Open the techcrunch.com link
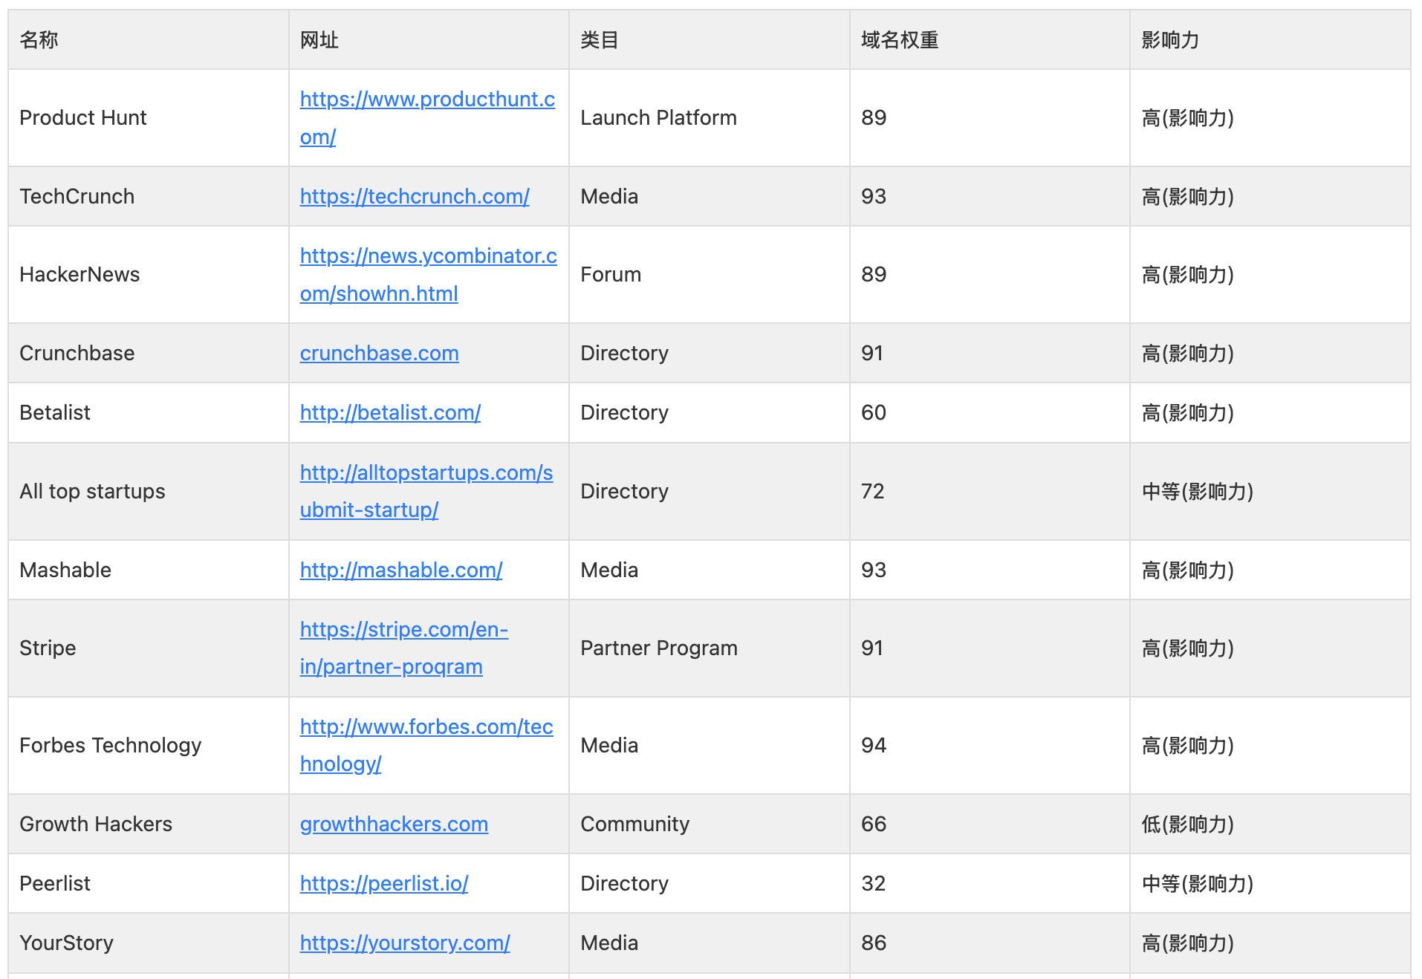 coord(415,196)
